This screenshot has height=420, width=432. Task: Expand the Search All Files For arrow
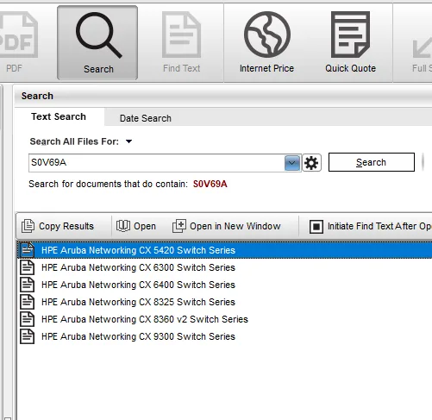128,141
